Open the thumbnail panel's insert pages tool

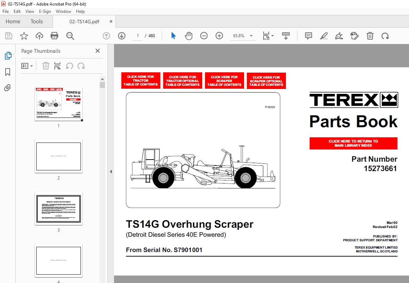click(57, 66)
